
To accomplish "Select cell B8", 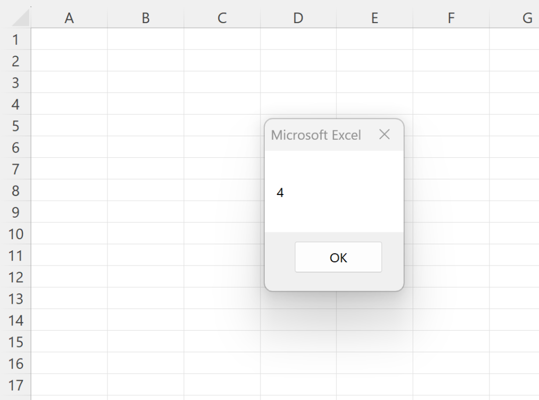I will tap(145, 191).
